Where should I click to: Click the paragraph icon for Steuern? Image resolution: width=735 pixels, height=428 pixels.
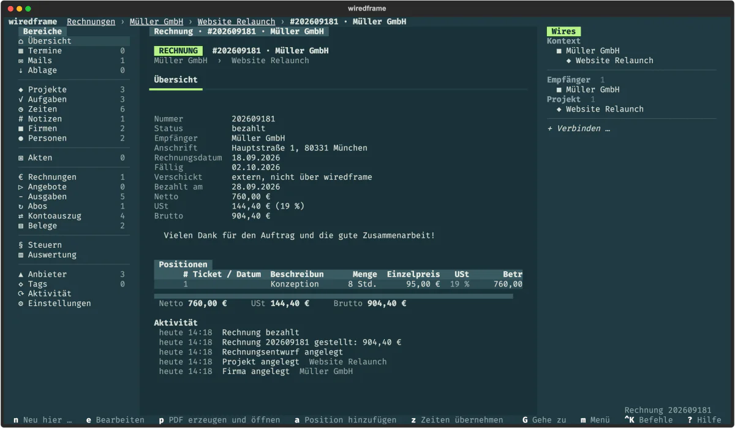(x=21, y=245)
